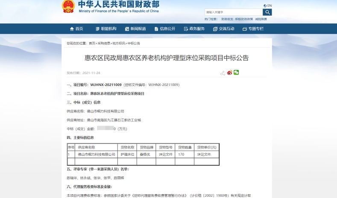
Task: Open 采购信息 in the breadcrumb
Action: (103, 43)
